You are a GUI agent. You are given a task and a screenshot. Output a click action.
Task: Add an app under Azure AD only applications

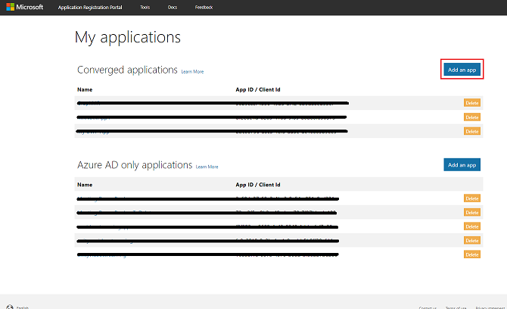pos(462,164)
